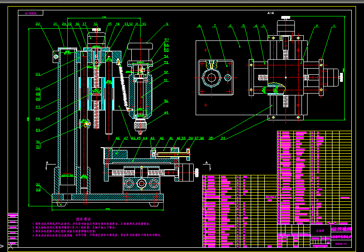The height and width of the screenshot is (252, 364).
Task: Select part number label 54
Action: click(x=166, y=56)
